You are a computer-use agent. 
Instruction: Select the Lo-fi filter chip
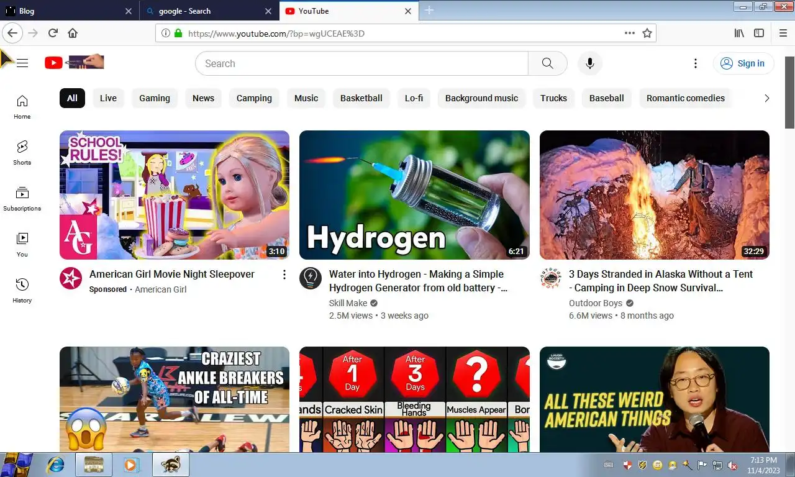414,98
